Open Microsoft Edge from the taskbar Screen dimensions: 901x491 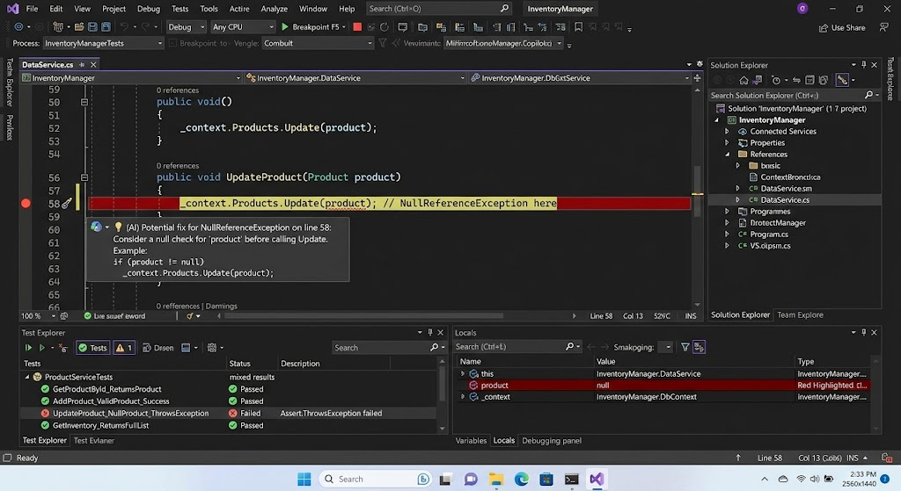(521, 479)
